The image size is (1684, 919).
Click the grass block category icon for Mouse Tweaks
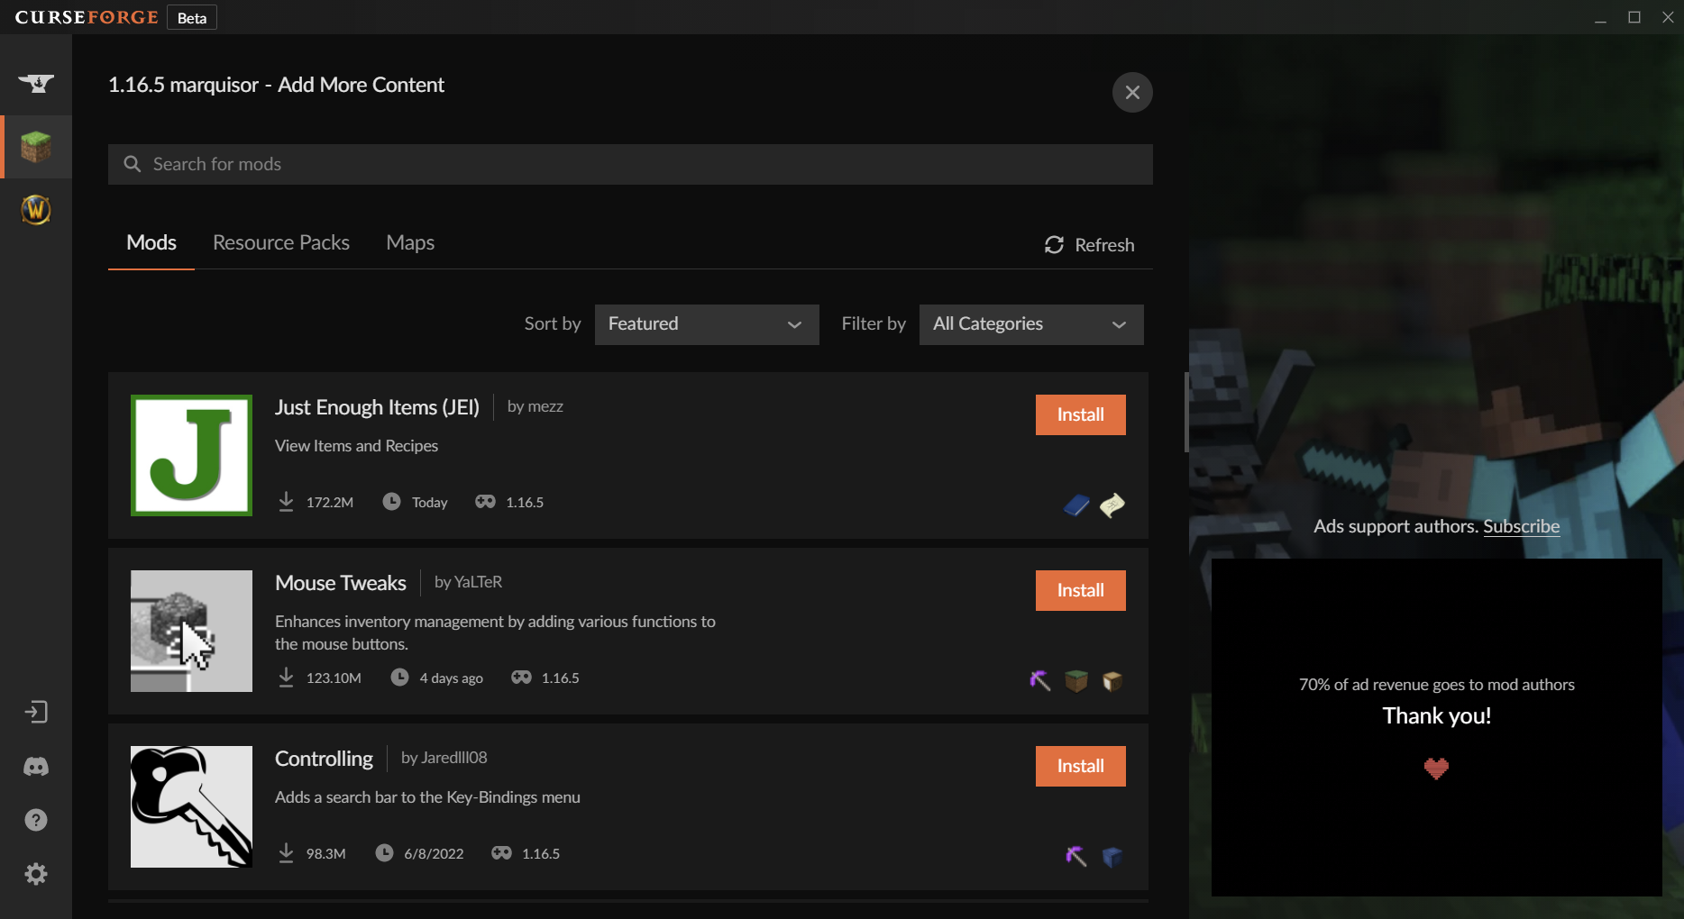click(x=1076, y=681)
